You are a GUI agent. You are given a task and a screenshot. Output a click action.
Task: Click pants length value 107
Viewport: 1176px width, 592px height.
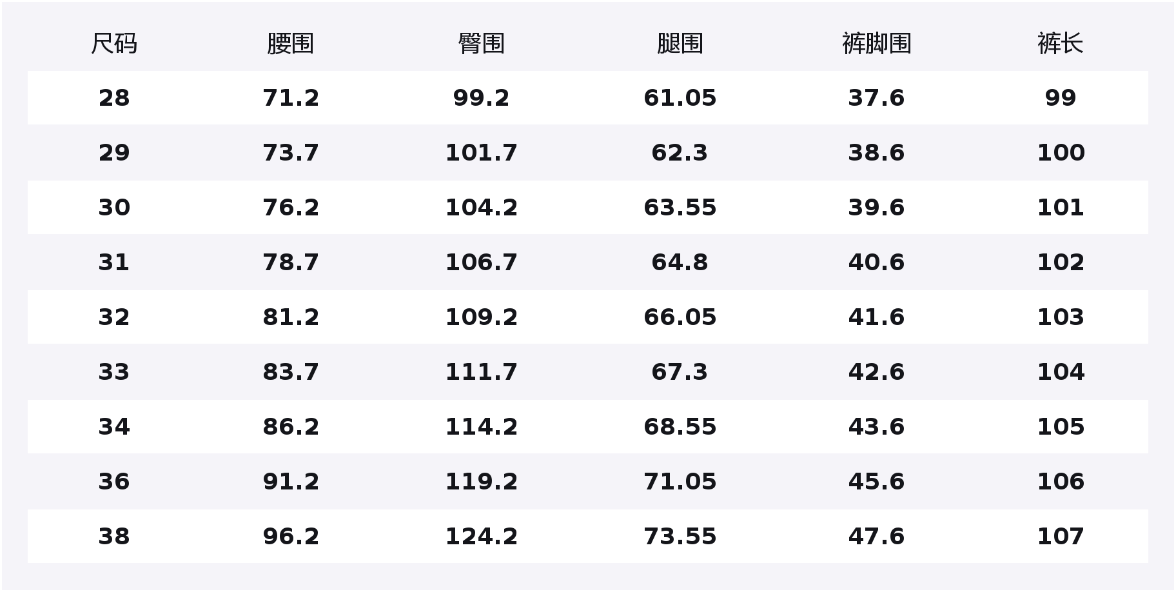point(1061,537)
